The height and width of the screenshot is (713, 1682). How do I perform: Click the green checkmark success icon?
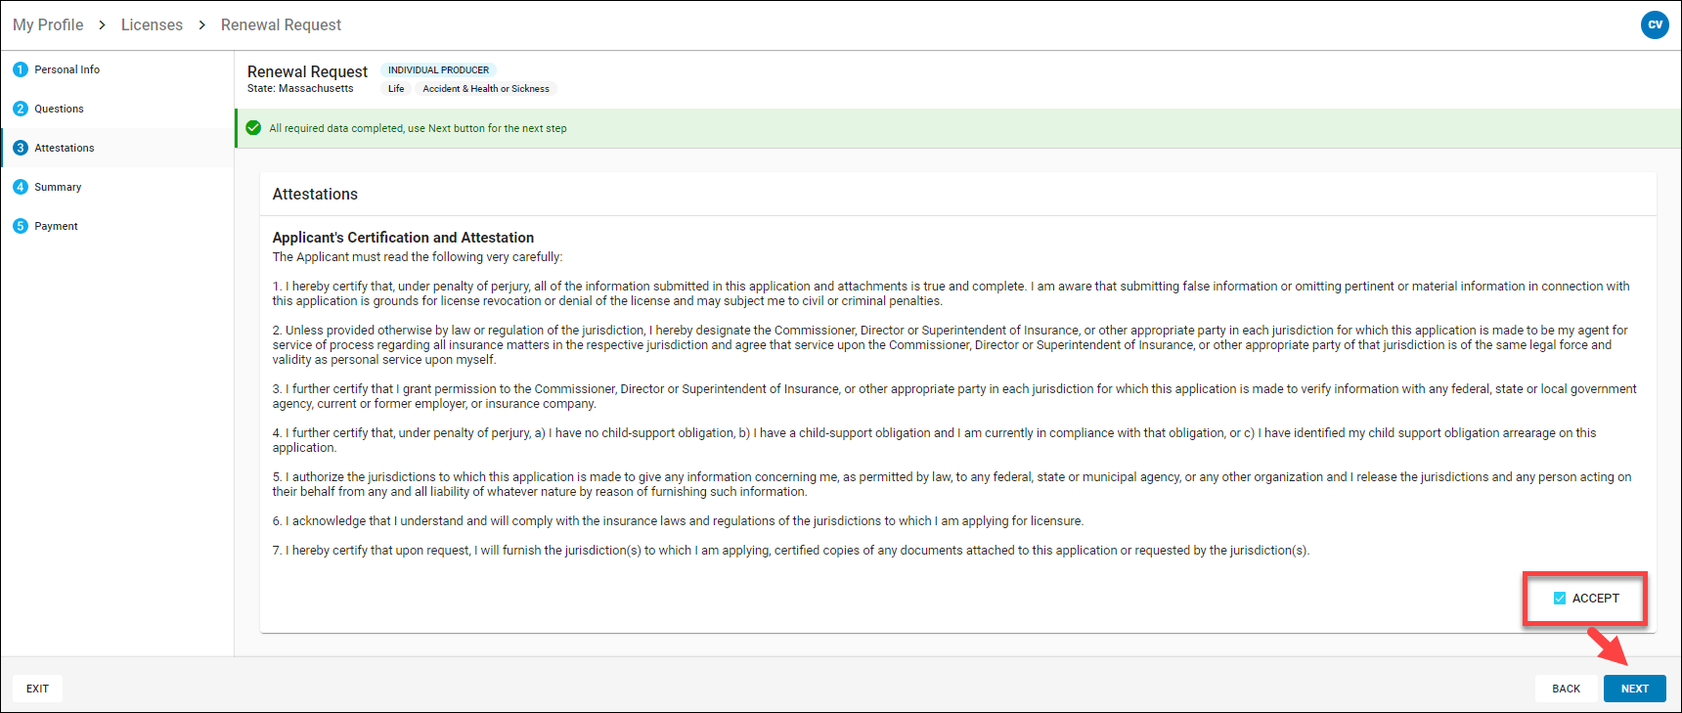pos(253,128)
